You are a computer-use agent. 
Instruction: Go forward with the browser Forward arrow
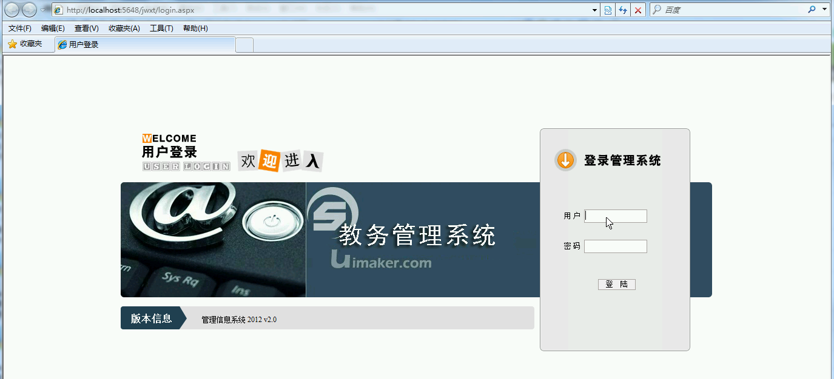point(29,10)
